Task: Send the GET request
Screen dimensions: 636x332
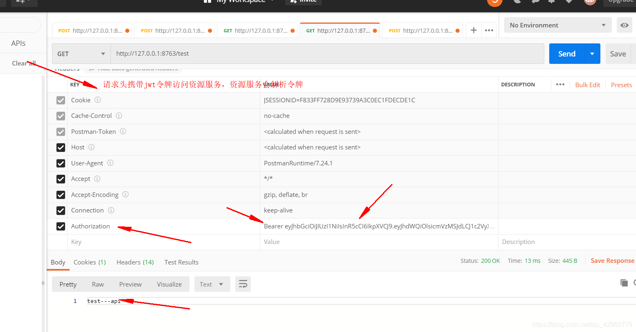Action: click(x=567, y=54)
